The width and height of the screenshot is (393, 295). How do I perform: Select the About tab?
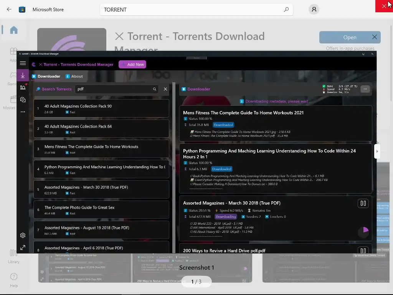pos(74,76)
